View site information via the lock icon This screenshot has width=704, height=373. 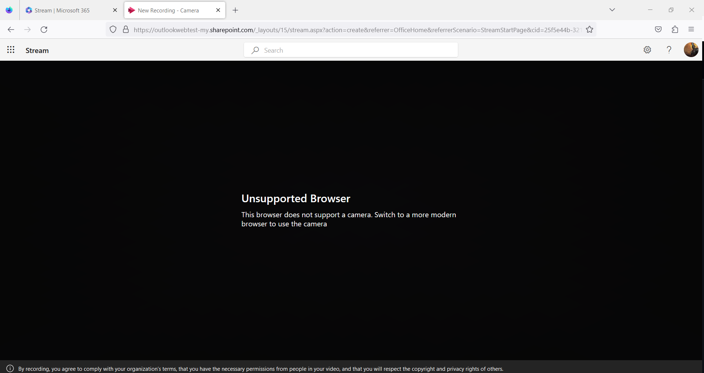coord(125,30)
